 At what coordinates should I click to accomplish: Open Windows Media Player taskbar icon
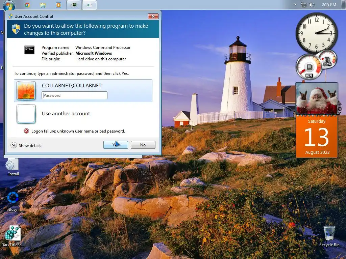click(x=58, y=5)
